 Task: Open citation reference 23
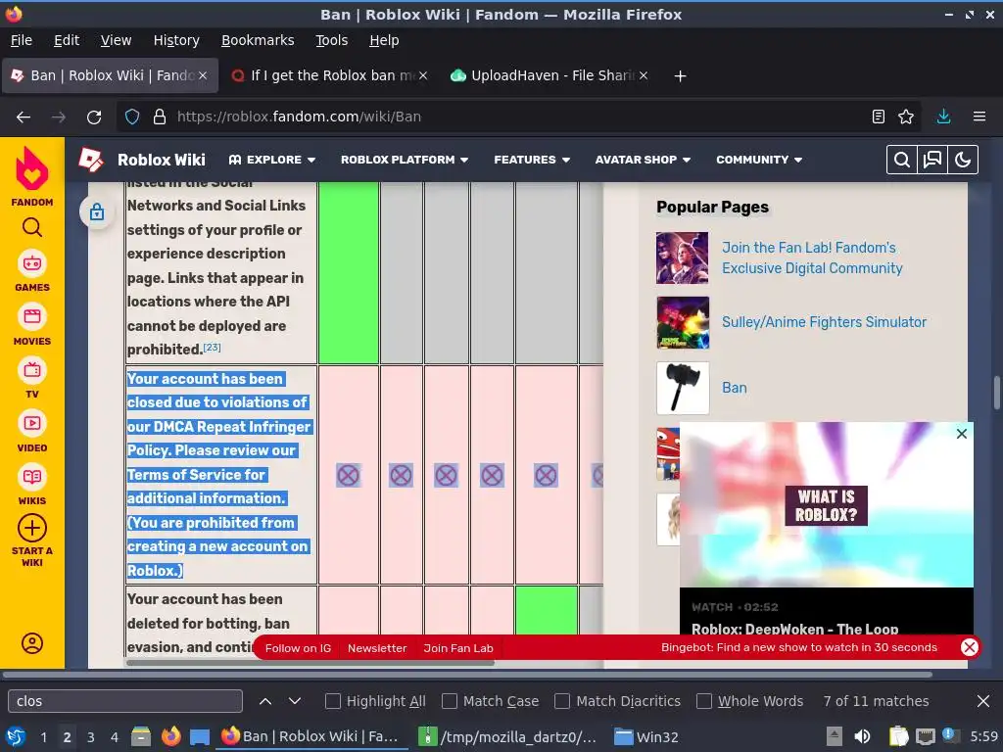[212, 348]
